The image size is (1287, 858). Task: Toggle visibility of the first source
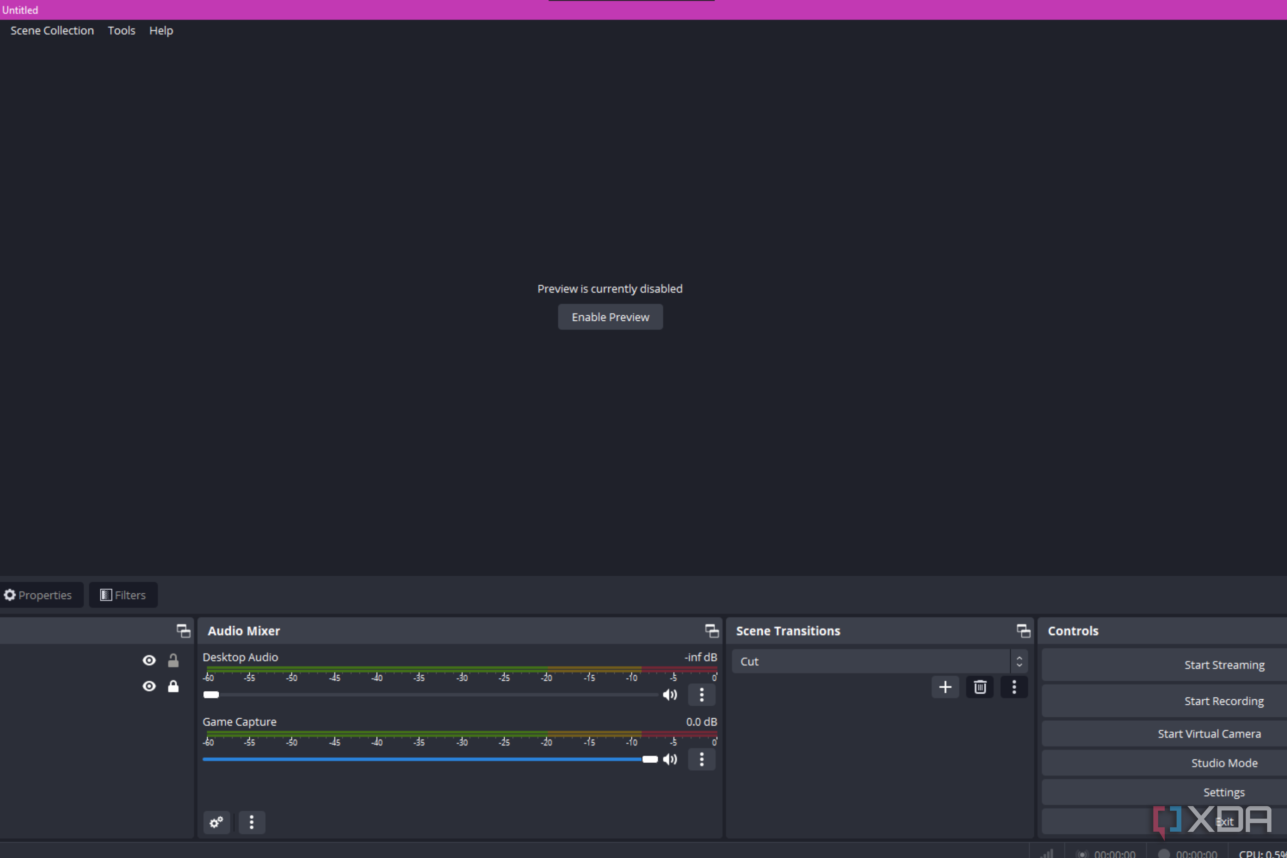(x=149, y=661)
